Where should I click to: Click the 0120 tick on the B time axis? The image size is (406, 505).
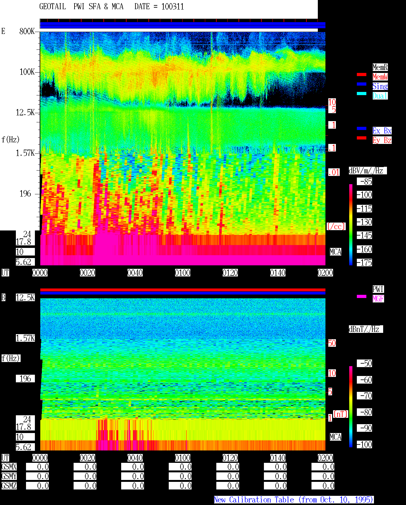[230, 458]
